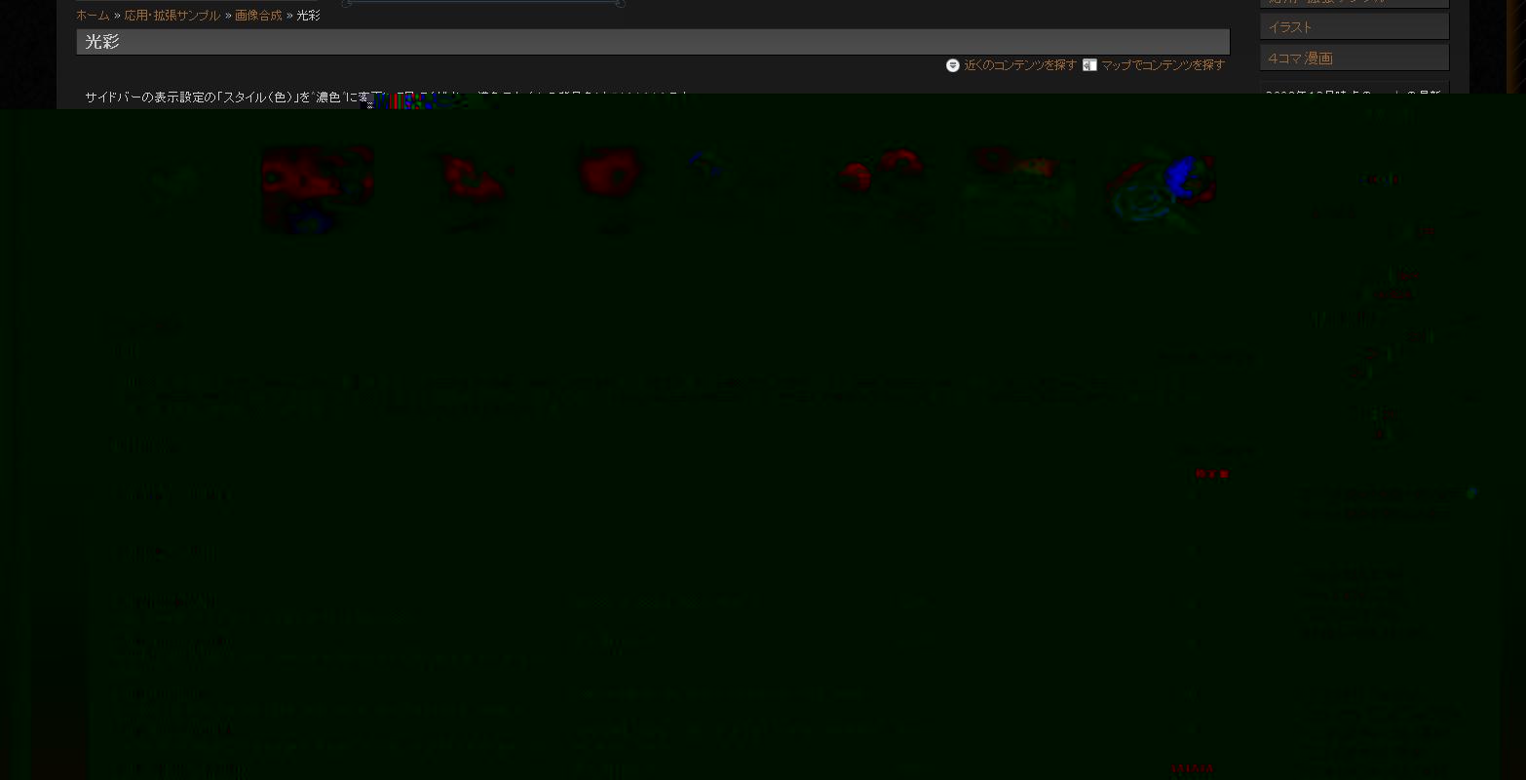The width and height of the screenshot is (1526, 780).
Task: Select the イラスト sidebar menu item
Action: point(1354,27)
